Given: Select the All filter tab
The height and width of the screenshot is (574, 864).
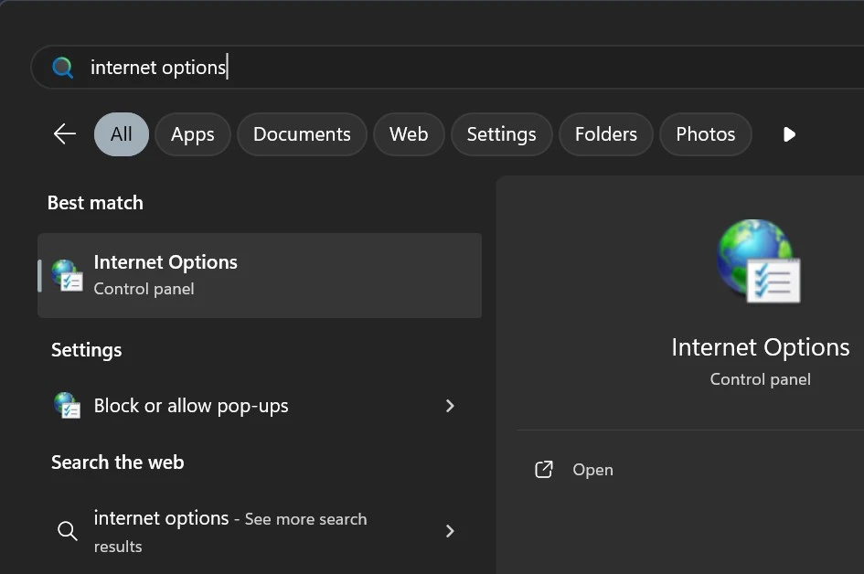Looking at the screenshot, I should point(122,133).
